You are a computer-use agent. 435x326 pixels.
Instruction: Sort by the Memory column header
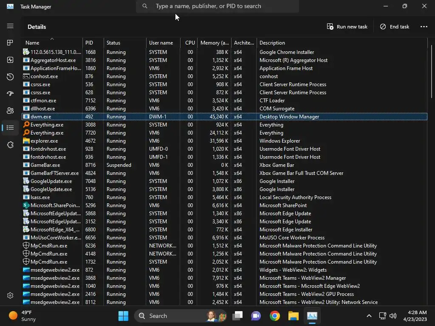tap(214, 43)
